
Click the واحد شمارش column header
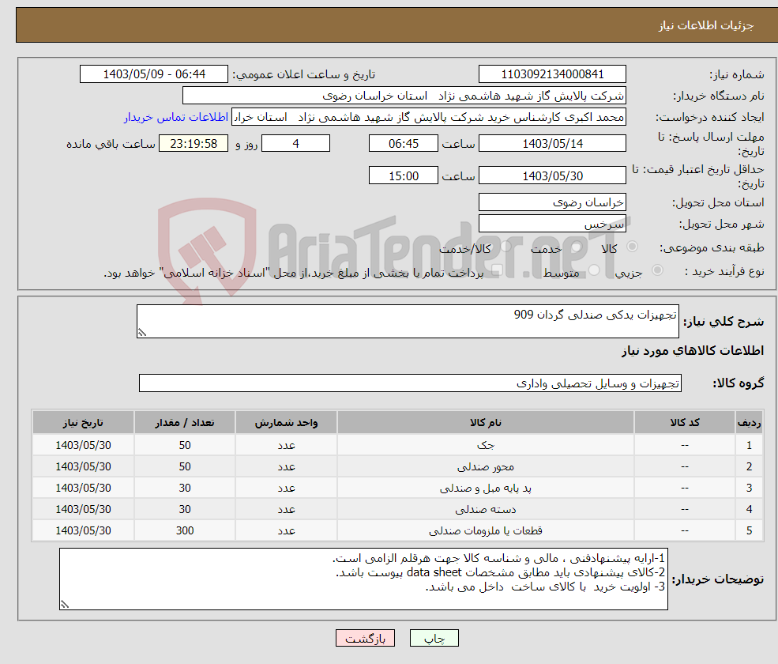(x=286, y=423)
